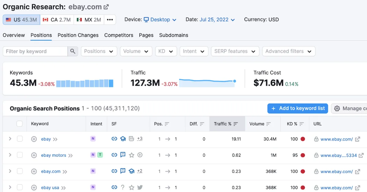This screenshot has width=367, height=192.
Task: Click the N intent badge beside "ebay"
Action: 93,139
